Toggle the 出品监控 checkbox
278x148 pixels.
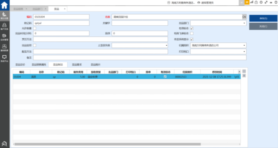[35, 45]
